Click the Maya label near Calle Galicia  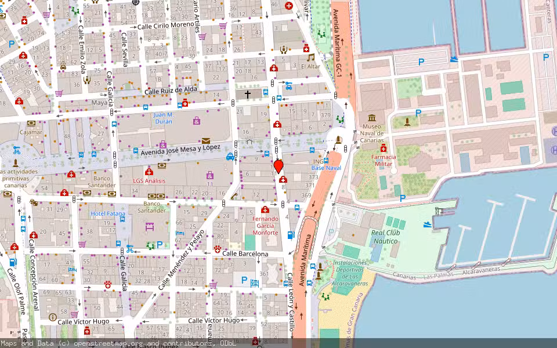pos(99,103)
